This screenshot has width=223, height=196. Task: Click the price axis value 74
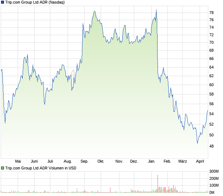click(x=211, y=27)
